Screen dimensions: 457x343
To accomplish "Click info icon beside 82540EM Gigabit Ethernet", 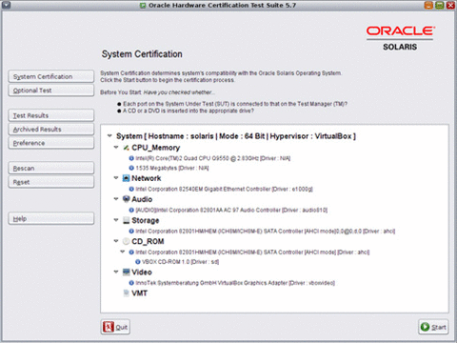I will (131, 189).
